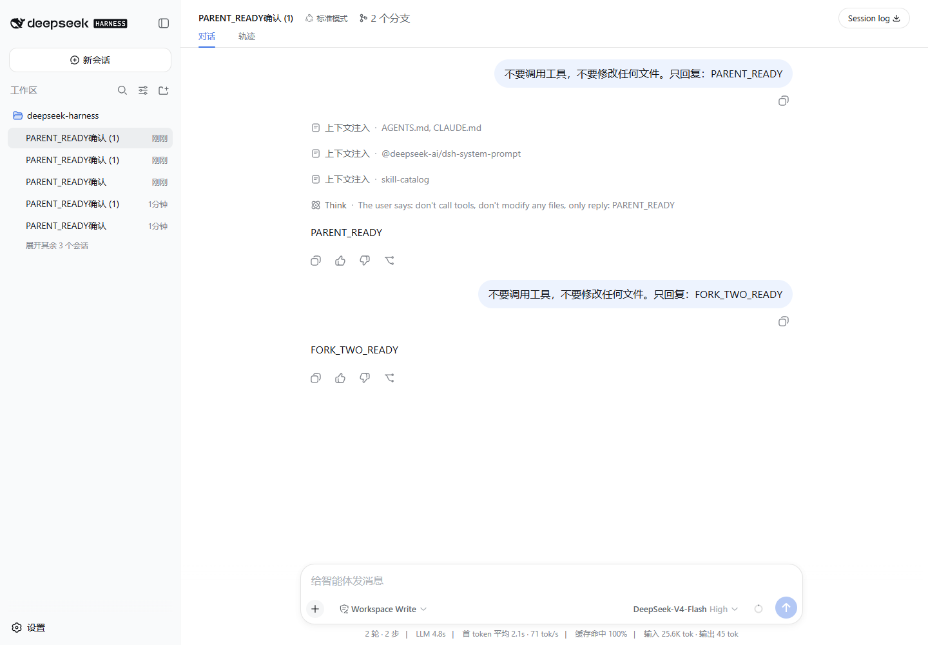This screenshot has width=928, height=645.
Task: Click the Workspace Write shield icon
Action: [x=344, y=609]
